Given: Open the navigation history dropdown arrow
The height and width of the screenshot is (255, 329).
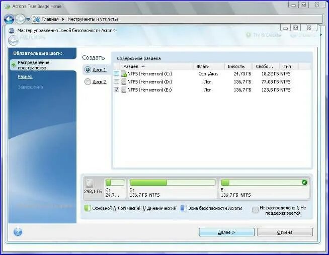Looking at the screenshot, I should [x=28, y=20].
